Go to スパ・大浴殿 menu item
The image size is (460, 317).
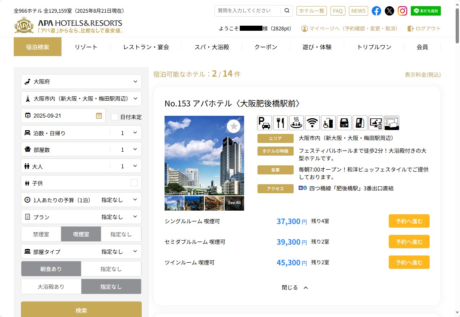(x=212, y=47)
